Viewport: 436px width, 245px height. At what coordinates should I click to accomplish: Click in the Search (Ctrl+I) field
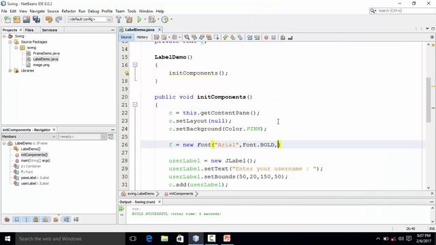click(406, 11)
